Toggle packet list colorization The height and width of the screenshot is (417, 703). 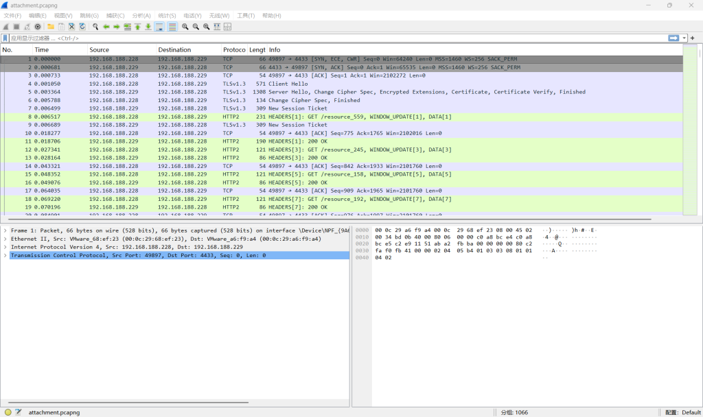[x=172, y=27]
